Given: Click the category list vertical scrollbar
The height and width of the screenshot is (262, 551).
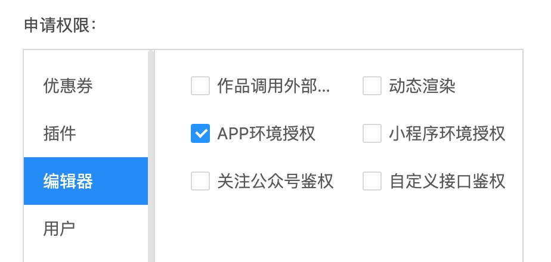Looking at the screenshot, I should click(151, 156).
